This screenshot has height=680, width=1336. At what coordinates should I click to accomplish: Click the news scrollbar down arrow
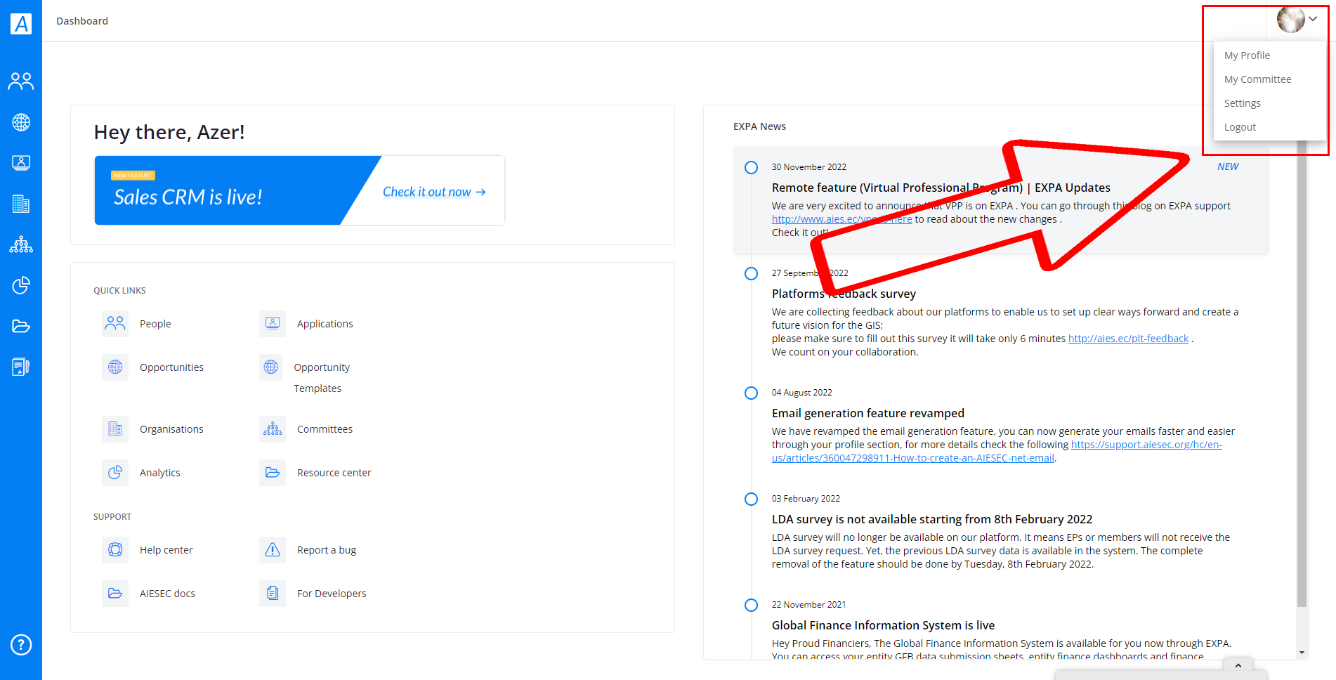coord(1302,653)
